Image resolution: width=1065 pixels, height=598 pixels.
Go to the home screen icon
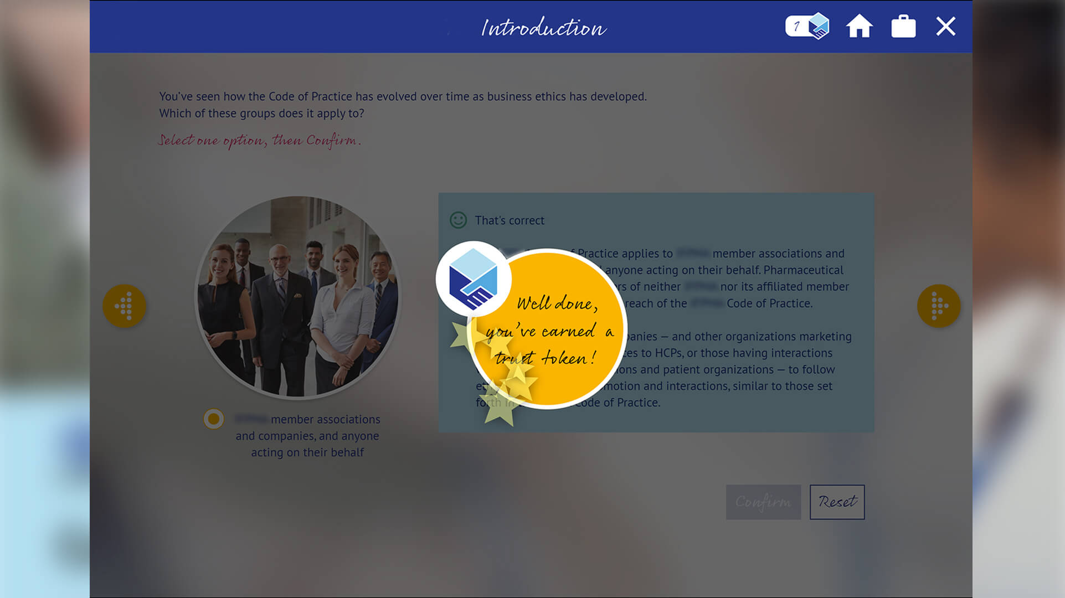pyautogui.click(x=859, y=26)
